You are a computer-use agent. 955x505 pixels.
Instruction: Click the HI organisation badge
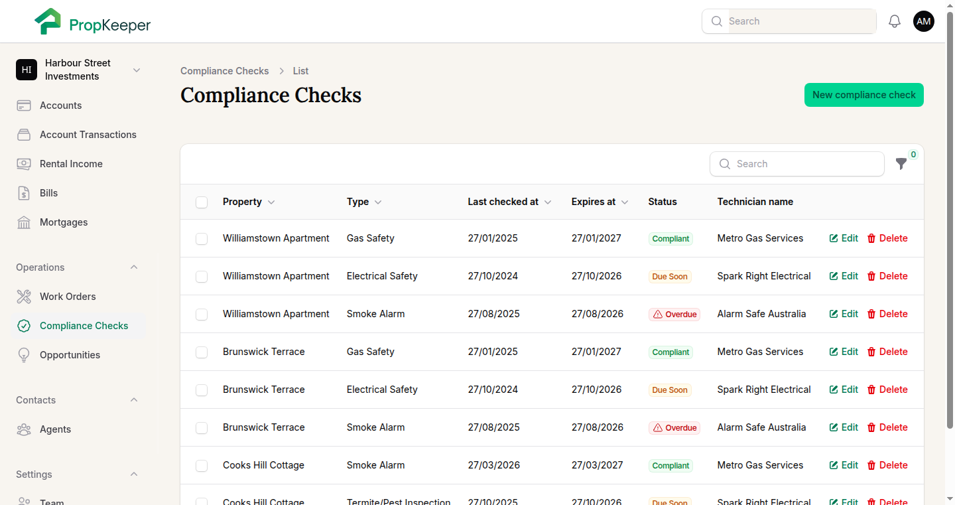tap(27, 70)
